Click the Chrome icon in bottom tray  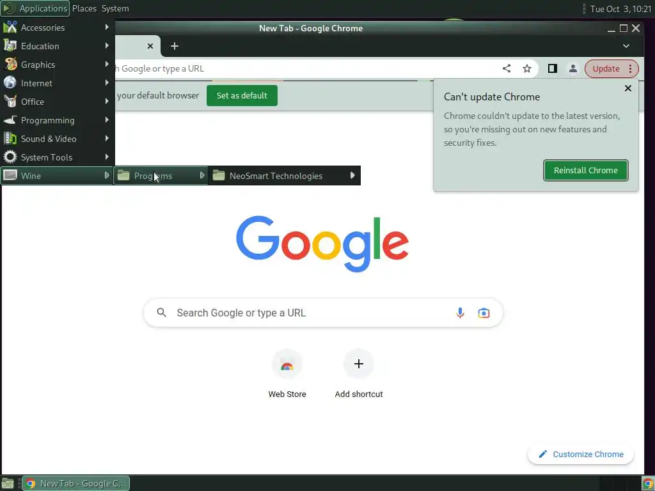coord(648,483)
